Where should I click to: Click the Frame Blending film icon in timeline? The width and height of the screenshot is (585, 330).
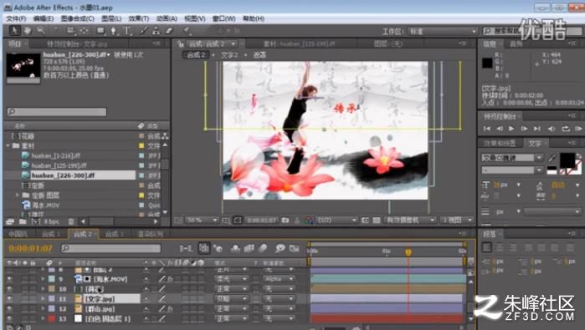[249, 248]
